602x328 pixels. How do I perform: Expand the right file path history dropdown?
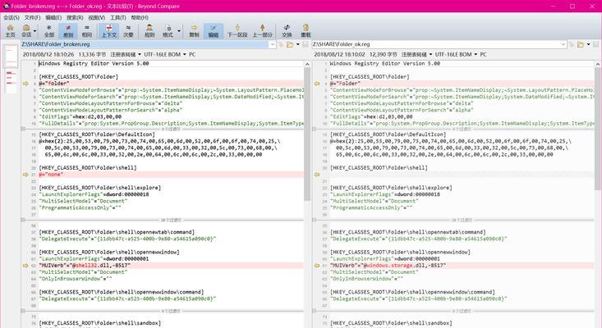click(x=563, y=44)
